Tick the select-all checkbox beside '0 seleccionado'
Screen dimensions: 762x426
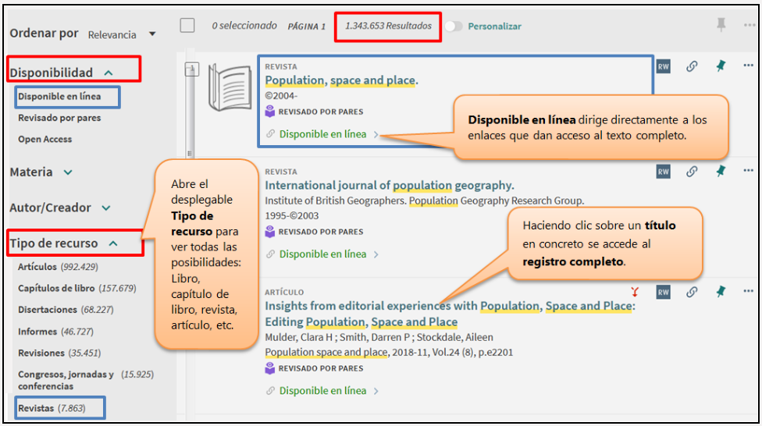pyautogui.click(x=187, y=26)
